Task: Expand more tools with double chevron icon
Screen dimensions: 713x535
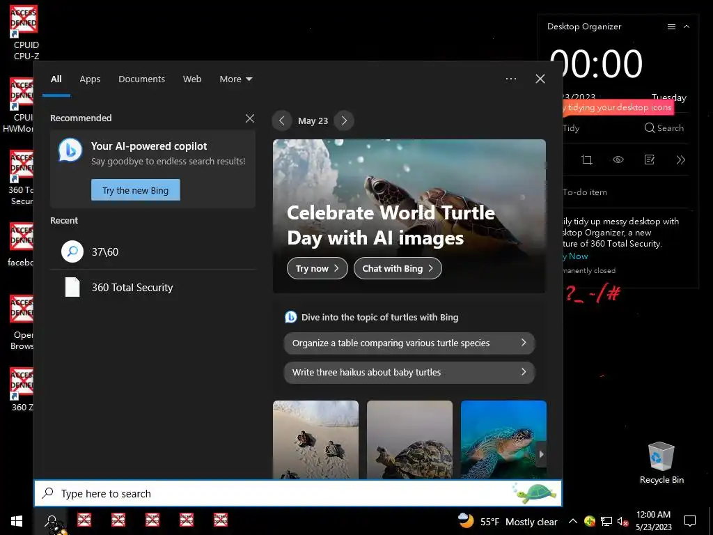Action: [x=680, y=160]
